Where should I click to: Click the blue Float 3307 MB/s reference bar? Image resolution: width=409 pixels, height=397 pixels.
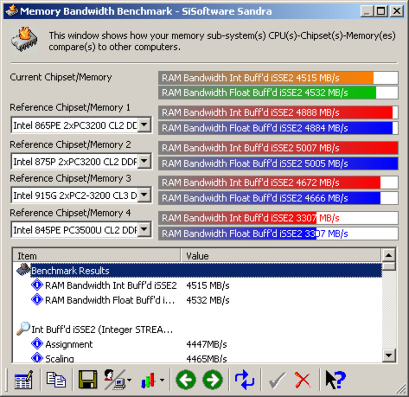coord(278,234)
